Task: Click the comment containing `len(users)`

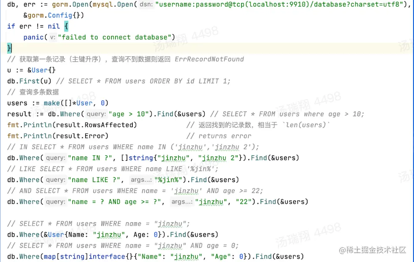Action: point(258,125)
